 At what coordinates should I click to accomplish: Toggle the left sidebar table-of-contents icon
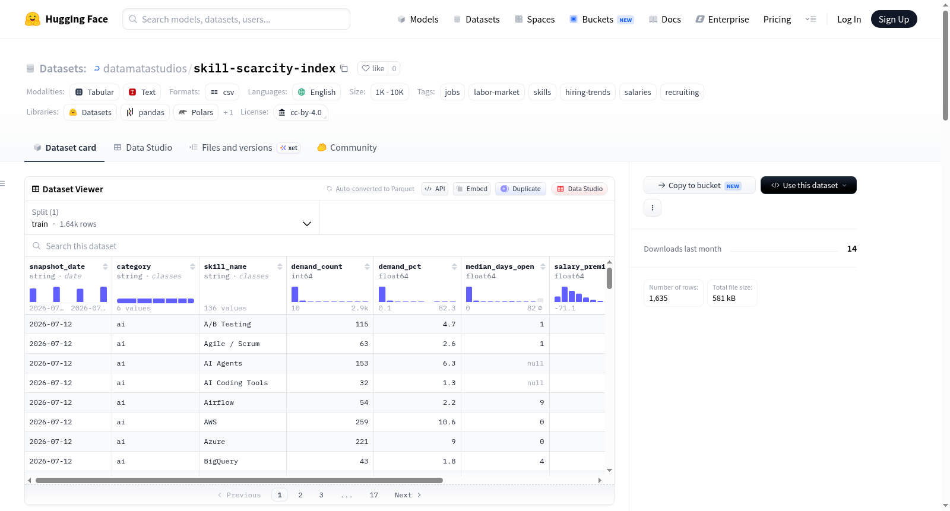(x=2, y=183)
